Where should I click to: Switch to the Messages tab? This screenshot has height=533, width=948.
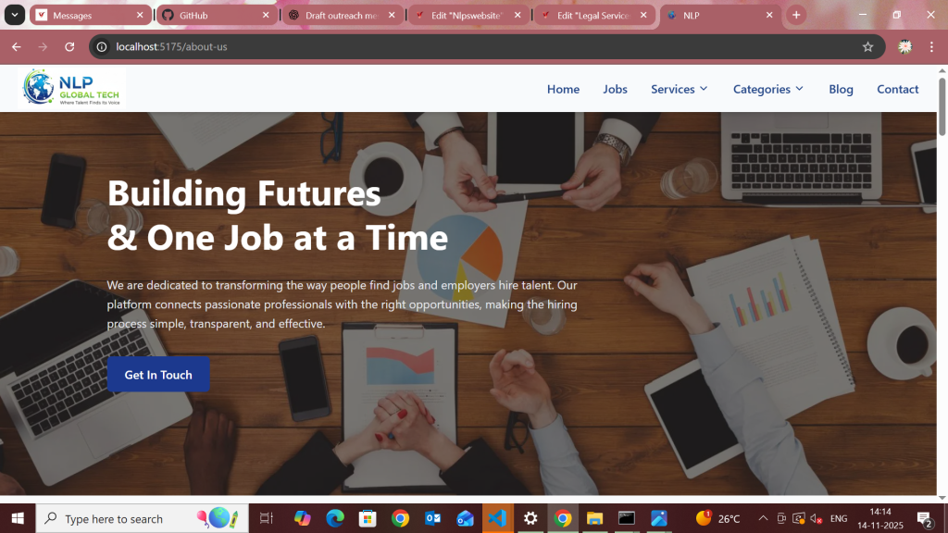91,15
